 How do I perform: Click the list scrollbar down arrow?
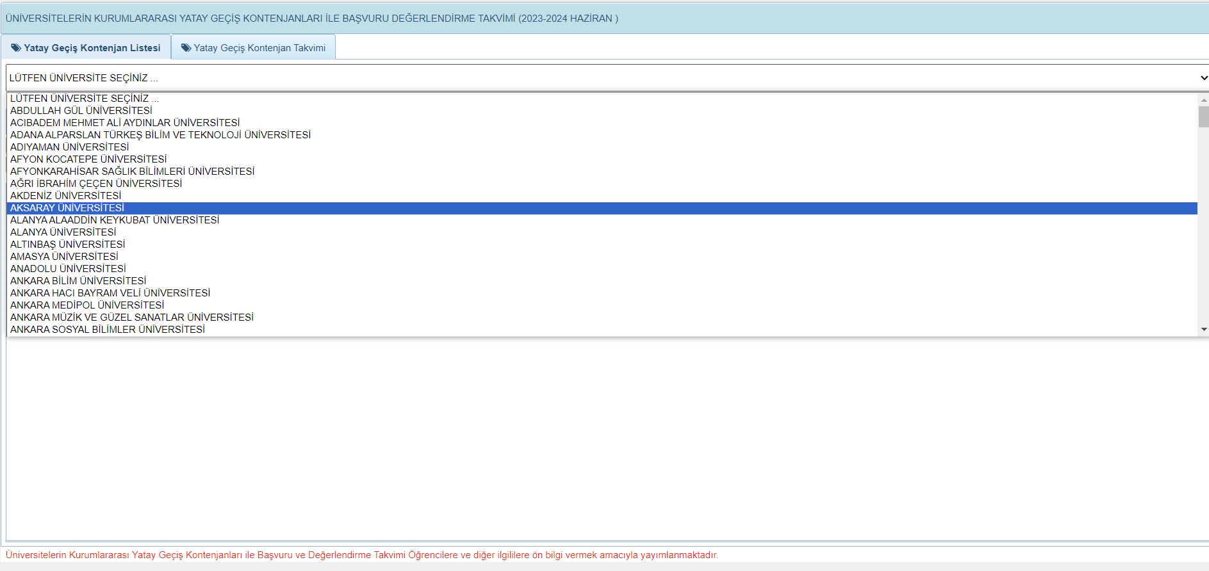pyautogui.click(x=1204, y=329)
